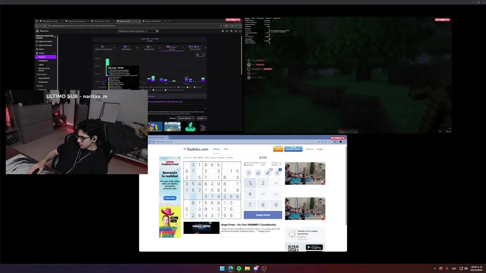The height and width of the screenshot is (273, 486).
Task: Open Investigación in the dashboard sidebar
Action: click(x=43, y=61)
